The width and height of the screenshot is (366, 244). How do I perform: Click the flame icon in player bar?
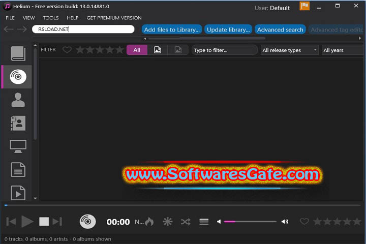(x=149, y=221)
